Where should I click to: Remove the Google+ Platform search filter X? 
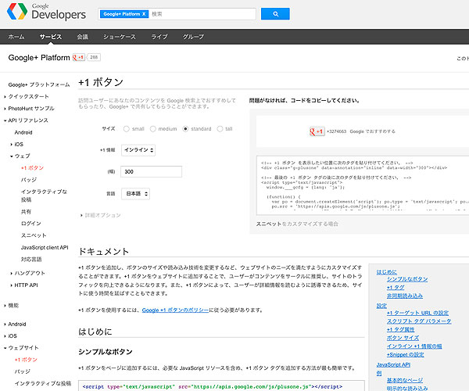point(144,14)
